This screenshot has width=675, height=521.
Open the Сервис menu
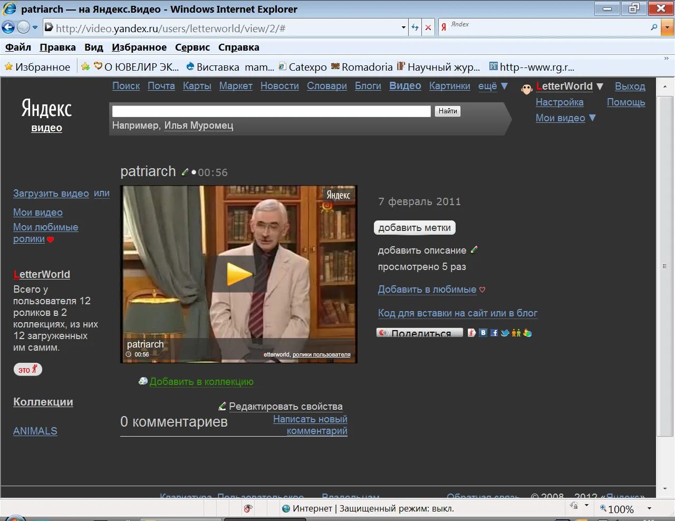click(192, 47)
